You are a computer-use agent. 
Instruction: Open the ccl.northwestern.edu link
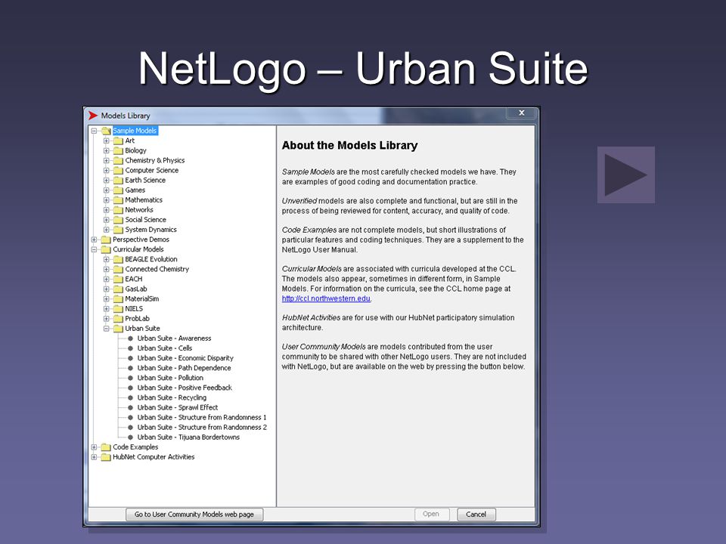coord(326,298)
